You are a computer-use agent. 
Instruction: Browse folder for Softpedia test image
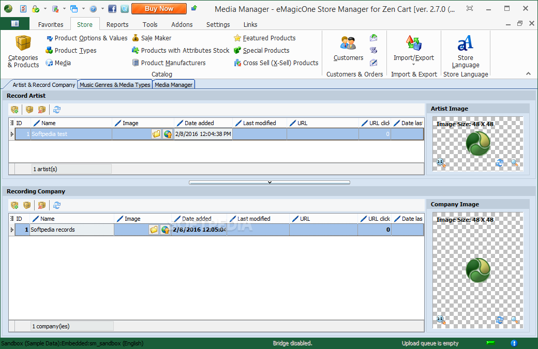pos(156,134)
